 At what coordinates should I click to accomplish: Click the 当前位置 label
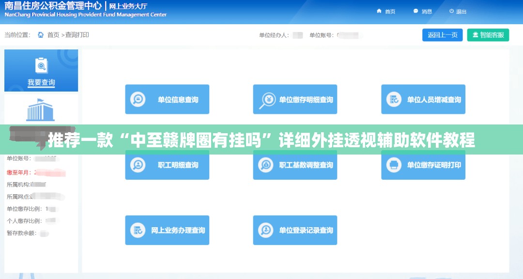click(17, 35)
